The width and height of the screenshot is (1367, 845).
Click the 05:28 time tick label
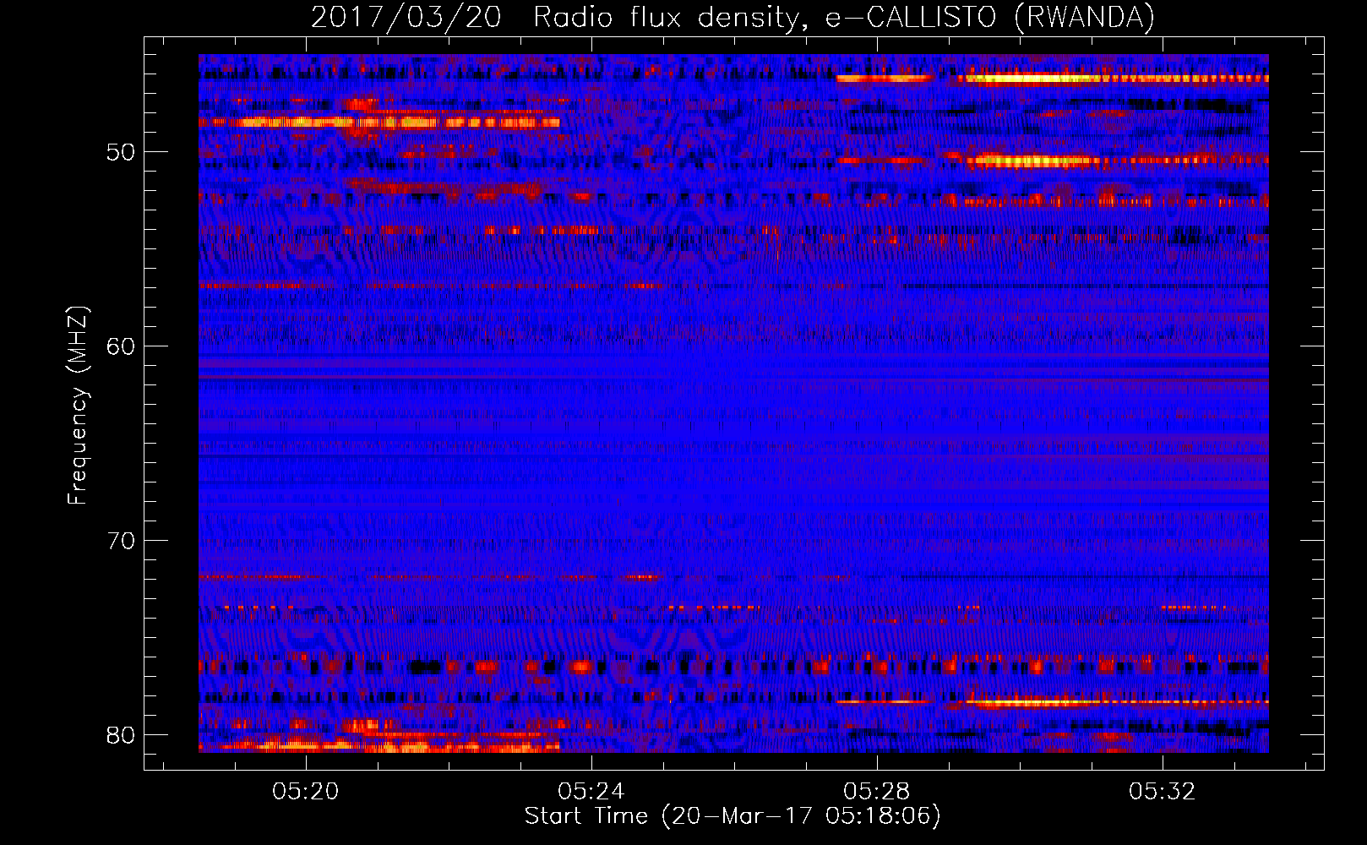(877, 791)
